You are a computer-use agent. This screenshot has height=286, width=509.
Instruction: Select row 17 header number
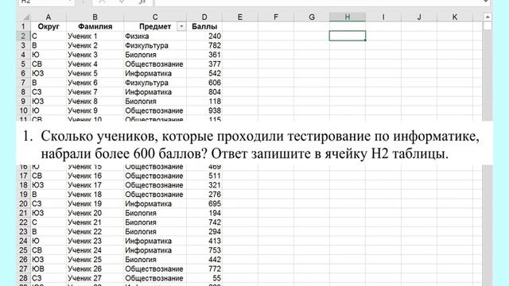23,176
